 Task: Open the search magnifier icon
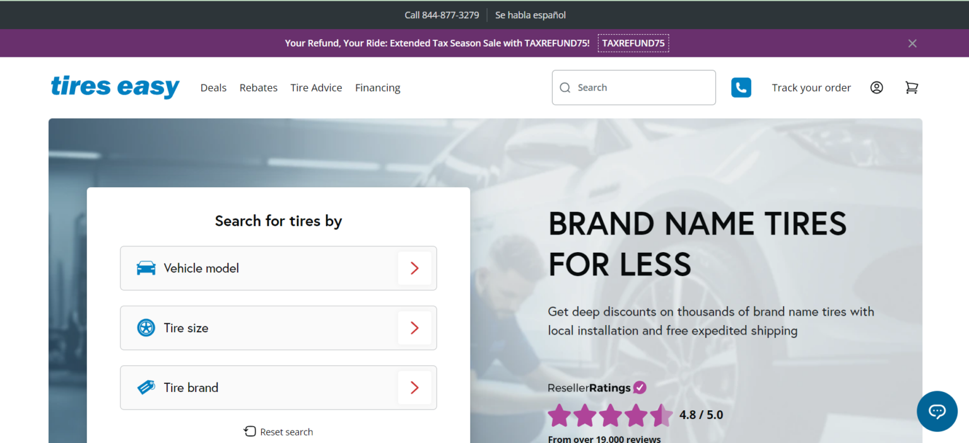565,87
